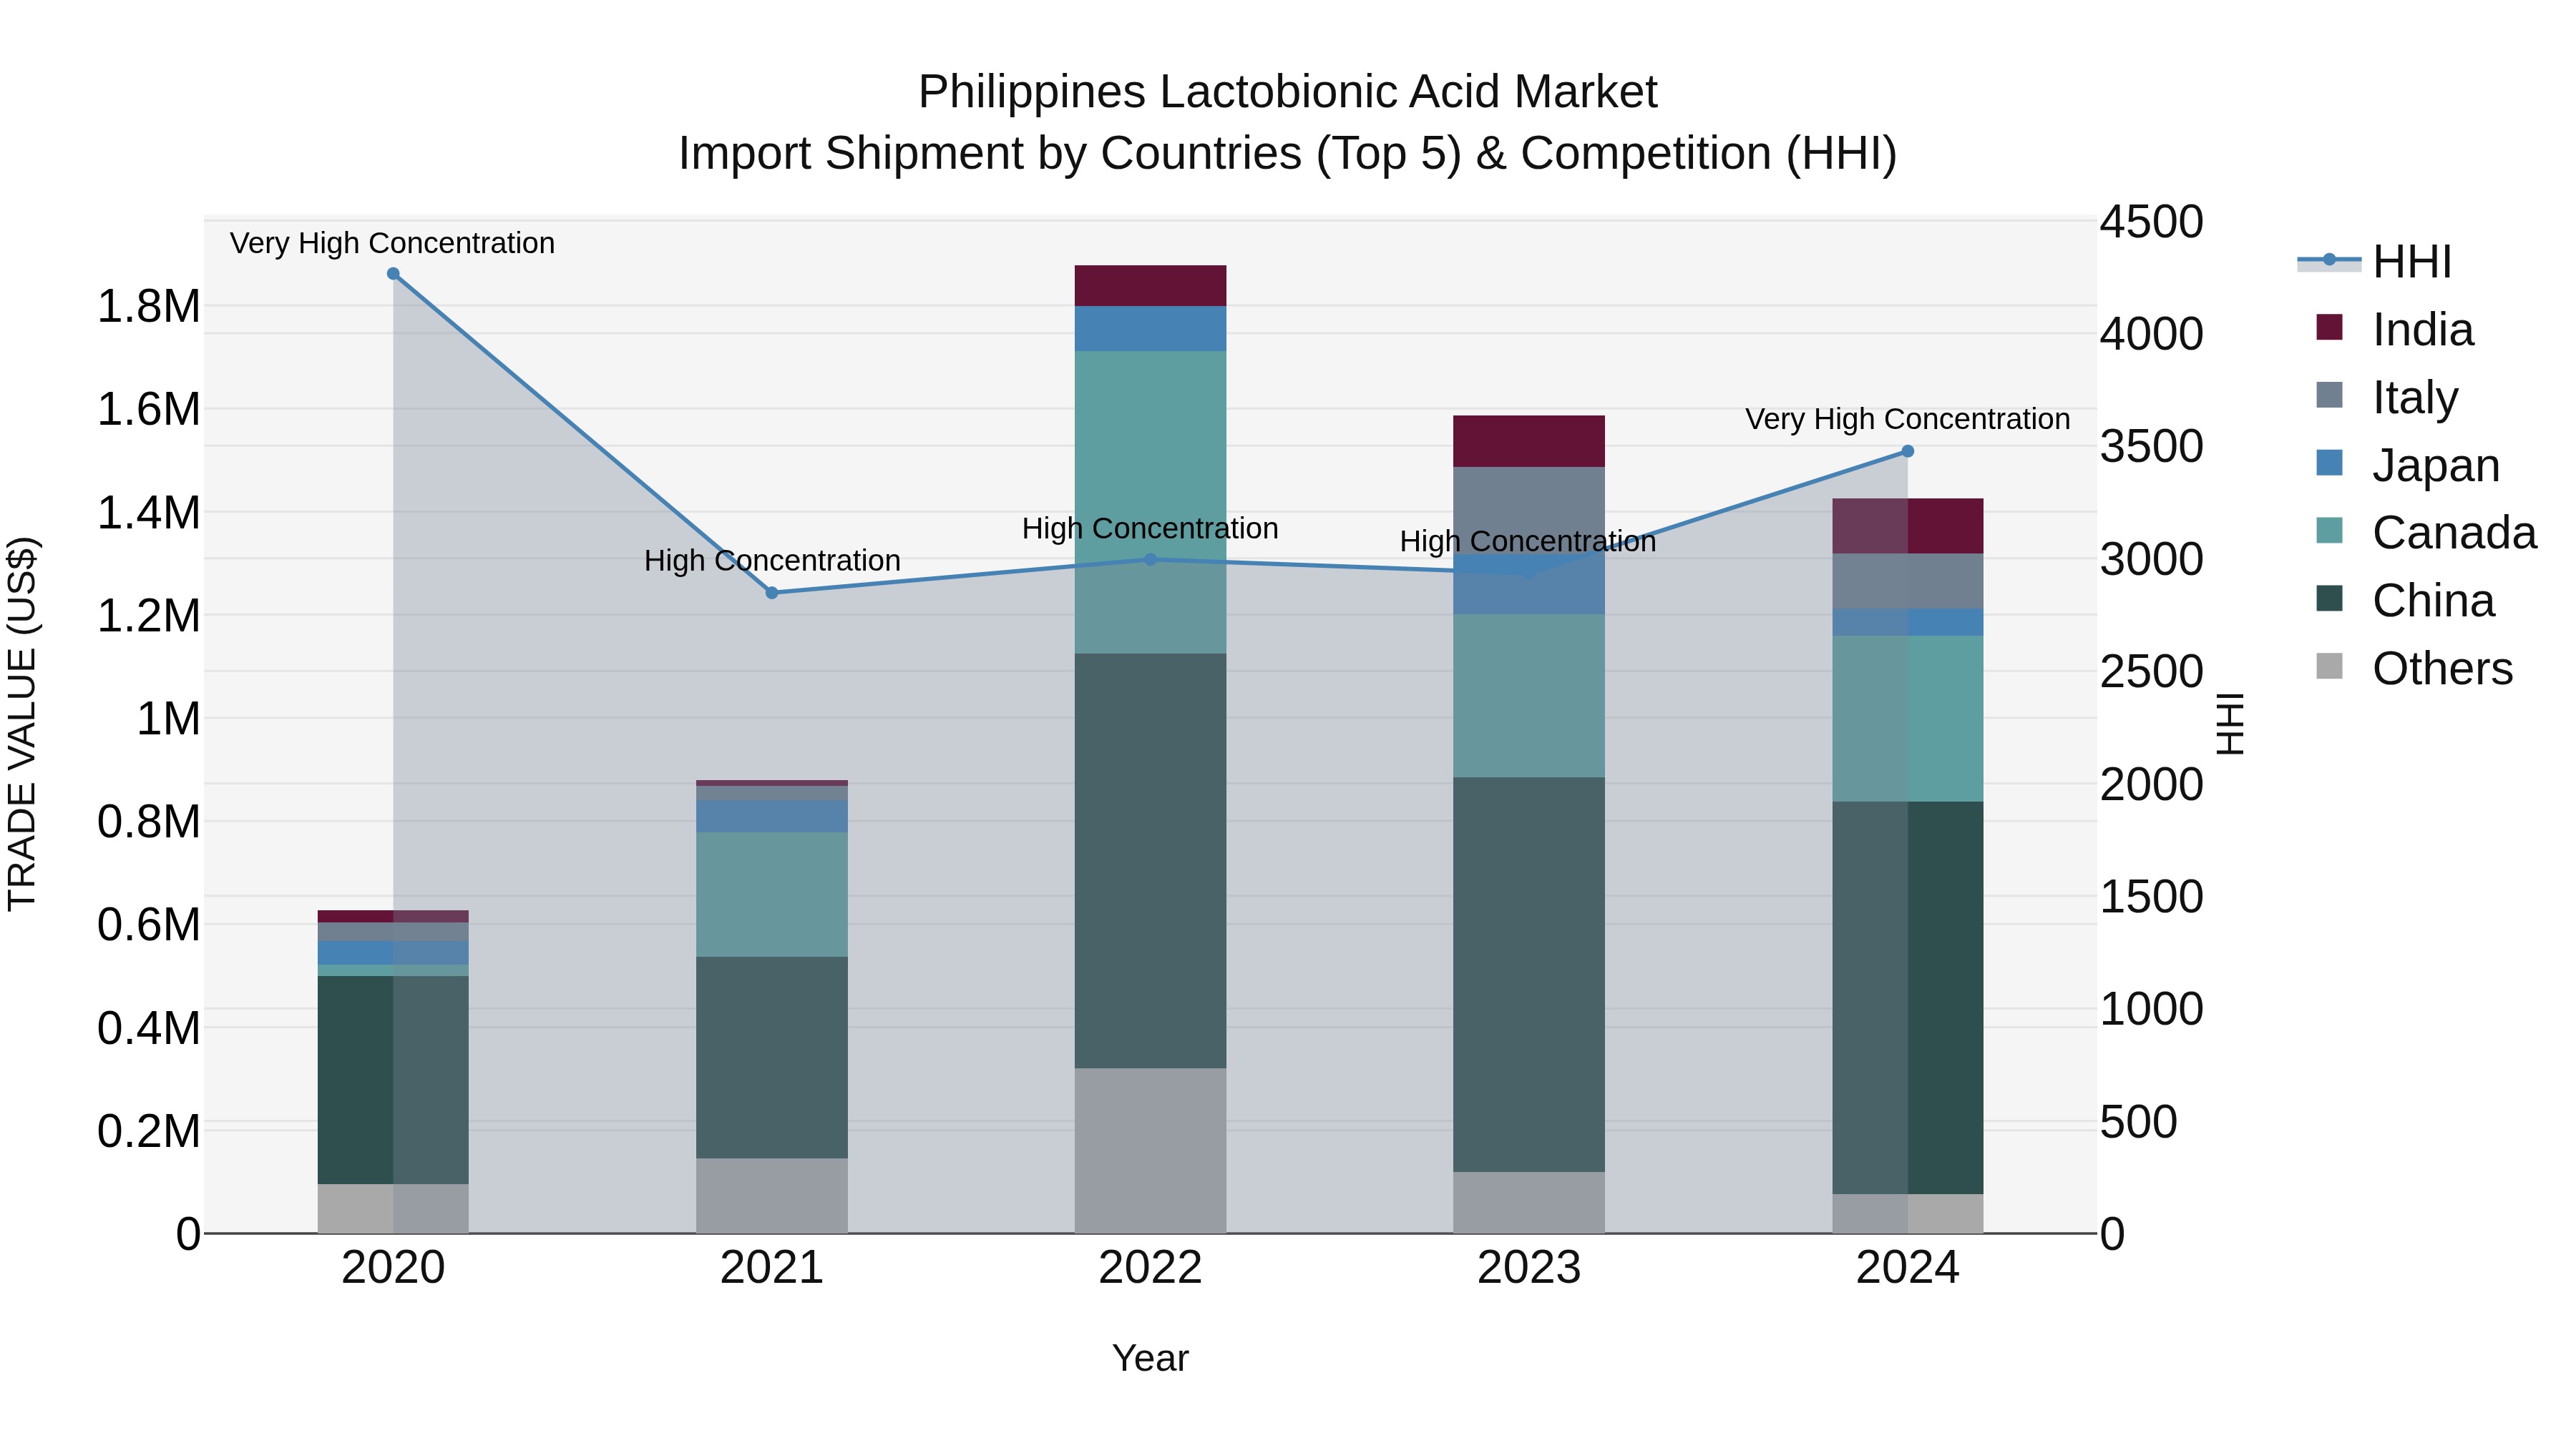
Task: Click the Canada teal legend swatch
Action: pos(2329,530)
